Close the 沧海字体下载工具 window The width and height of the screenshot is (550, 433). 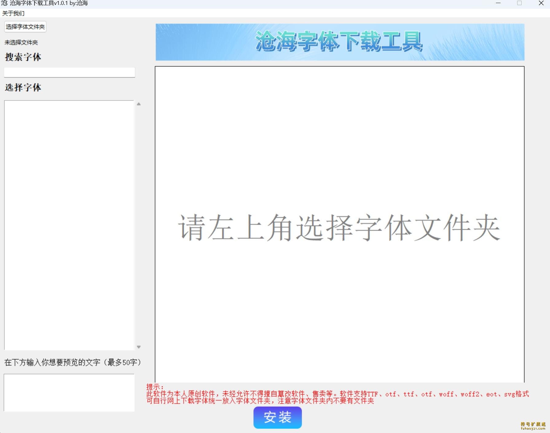pos(541,3)
